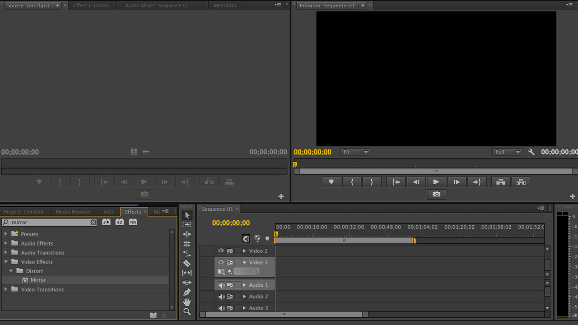
Task: Select the Track Select tool
Action: [187, 224]
